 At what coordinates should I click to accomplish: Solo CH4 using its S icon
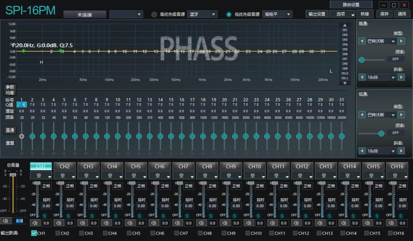tap(116, 216)
